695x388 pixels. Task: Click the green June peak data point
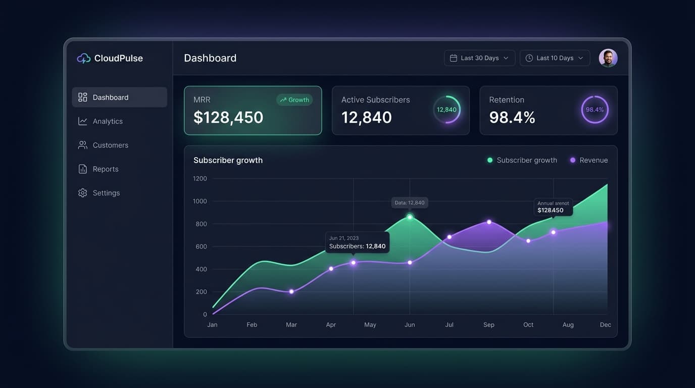click(x=410, y=217)
